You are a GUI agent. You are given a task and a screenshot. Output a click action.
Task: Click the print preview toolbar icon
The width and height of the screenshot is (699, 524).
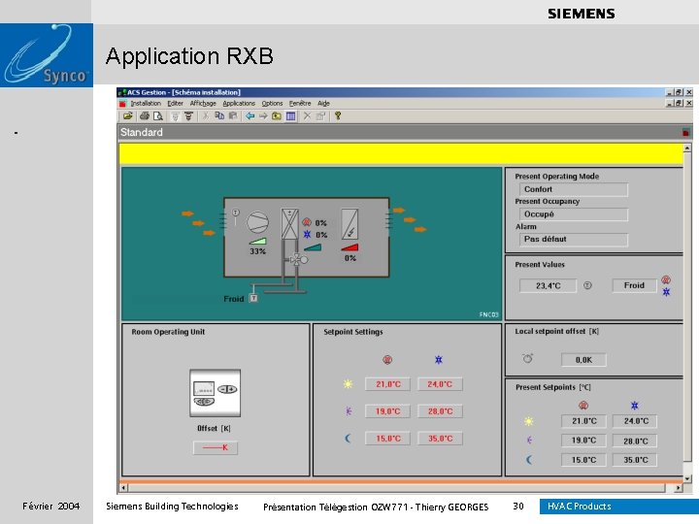coord(158,116)
